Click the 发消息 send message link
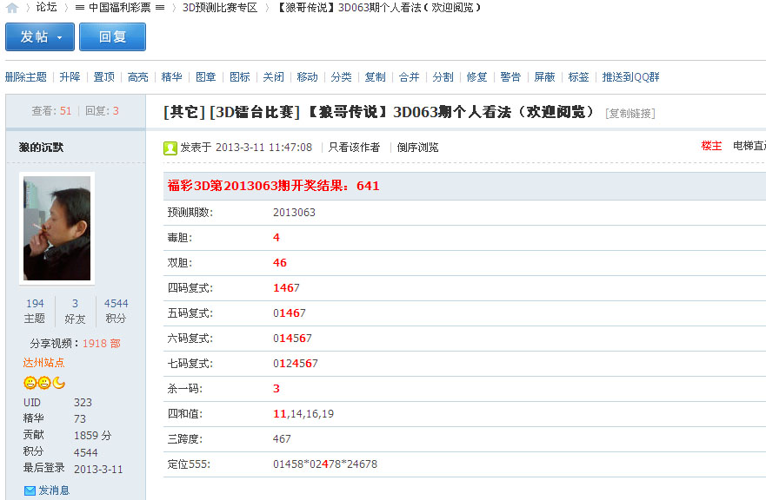This screenshot has height=500, width=766. [x=54, y=490]
